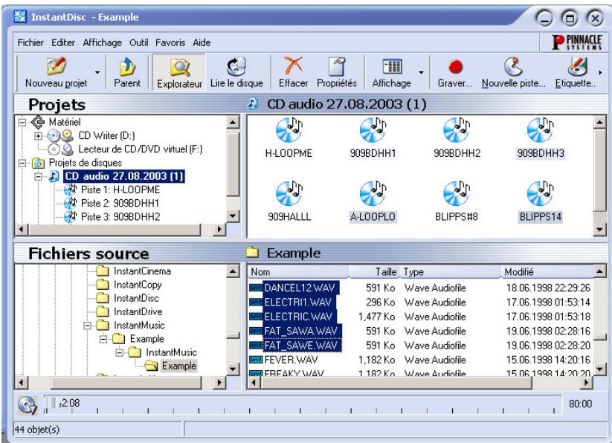Open the Affichage menu
This screenshot has width=612, height=443.
(103, 42)
